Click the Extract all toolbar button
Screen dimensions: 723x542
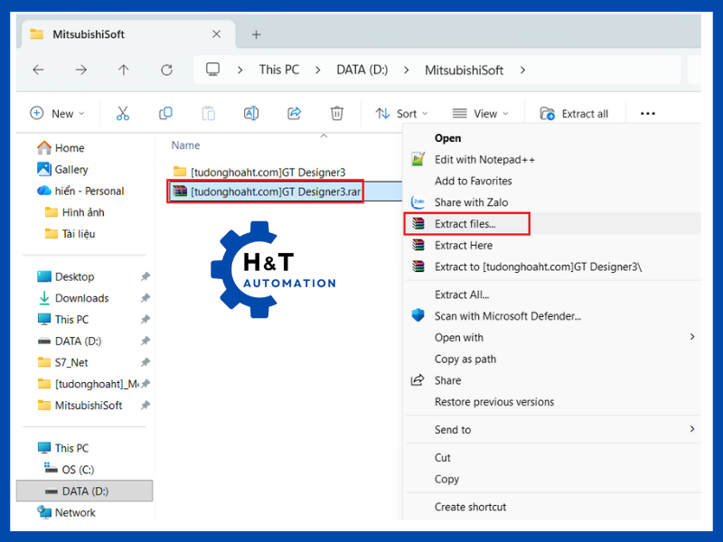pos(574,113)
